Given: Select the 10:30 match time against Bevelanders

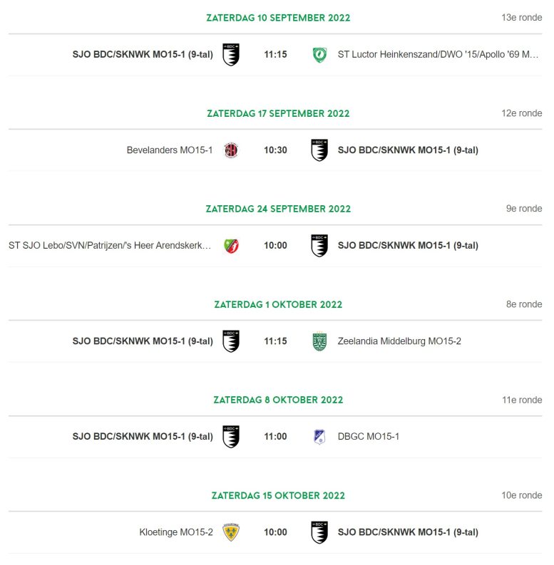Looking at the screenshot, I should [275, 150].
